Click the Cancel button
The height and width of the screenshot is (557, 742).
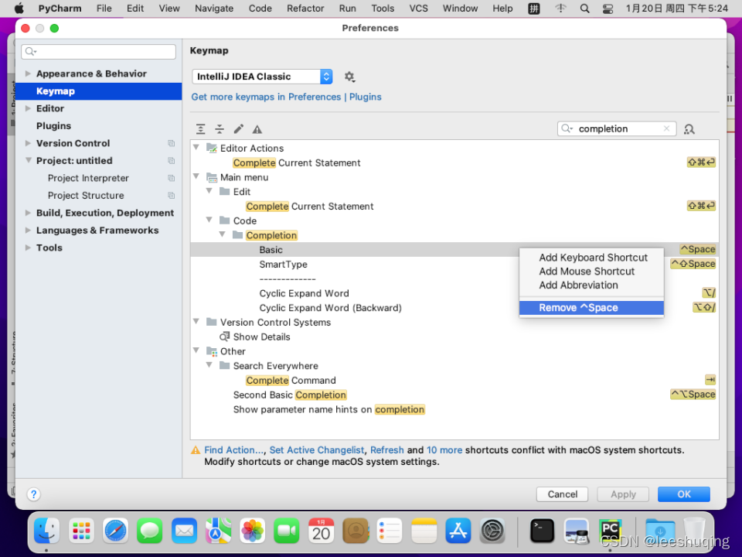point(562,494)
